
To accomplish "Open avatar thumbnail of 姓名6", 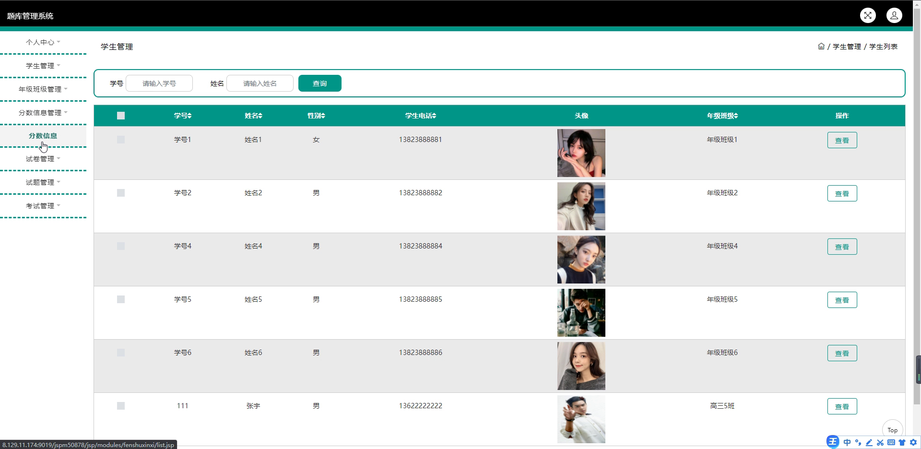I will tap(581, 366).
